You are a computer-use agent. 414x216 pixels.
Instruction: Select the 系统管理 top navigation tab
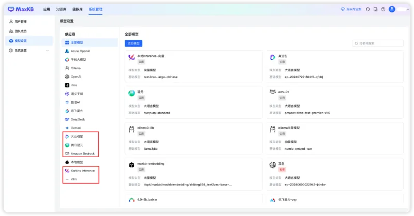click(x=95, y=9)
